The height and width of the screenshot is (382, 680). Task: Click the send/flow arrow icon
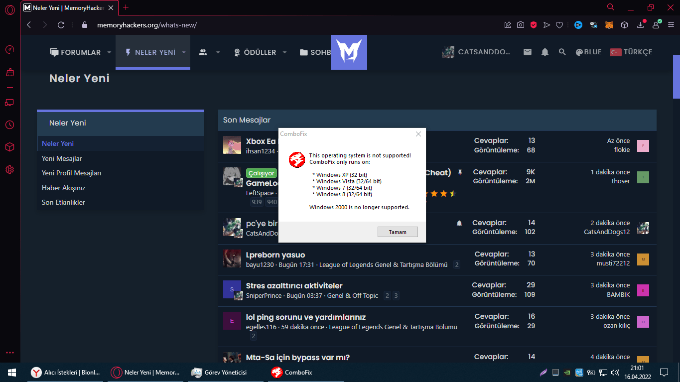coord(546,25)
